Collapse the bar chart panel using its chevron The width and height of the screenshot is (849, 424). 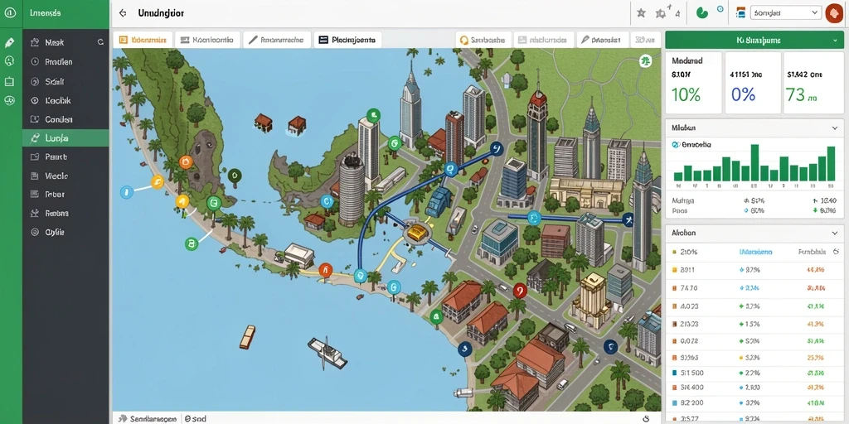pos(834,128)
